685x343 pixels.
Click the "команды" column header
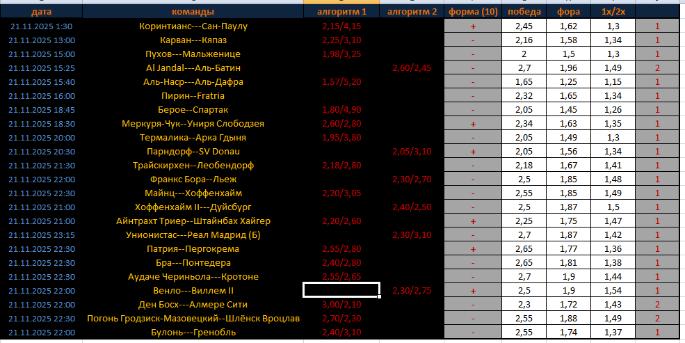click(x=193, y=12)
